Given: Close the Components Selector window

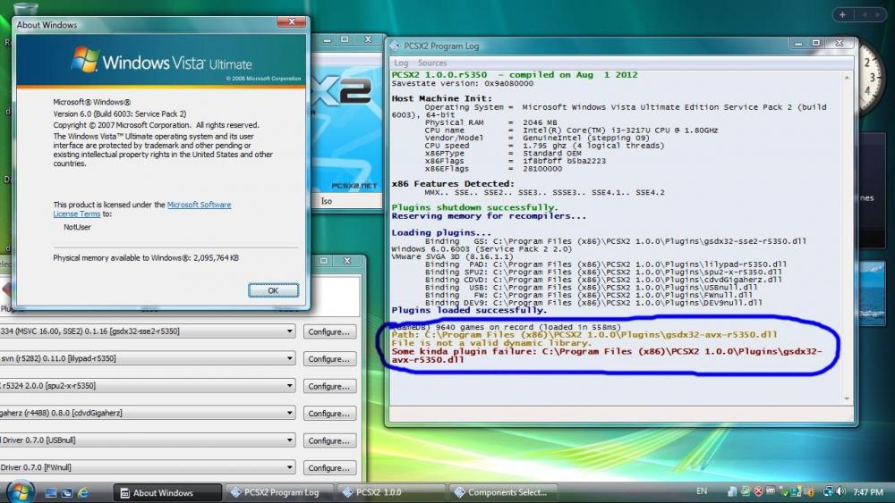Looking at the screenshot, I should (x=347, y=261).
